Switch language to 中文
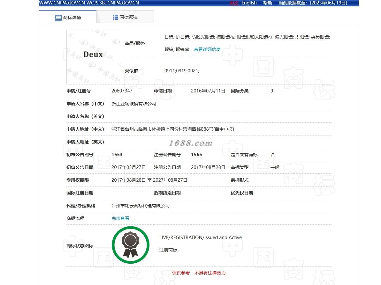Image resolution: width=381 pixels, height=285 pixels. [x=234, y=3]
